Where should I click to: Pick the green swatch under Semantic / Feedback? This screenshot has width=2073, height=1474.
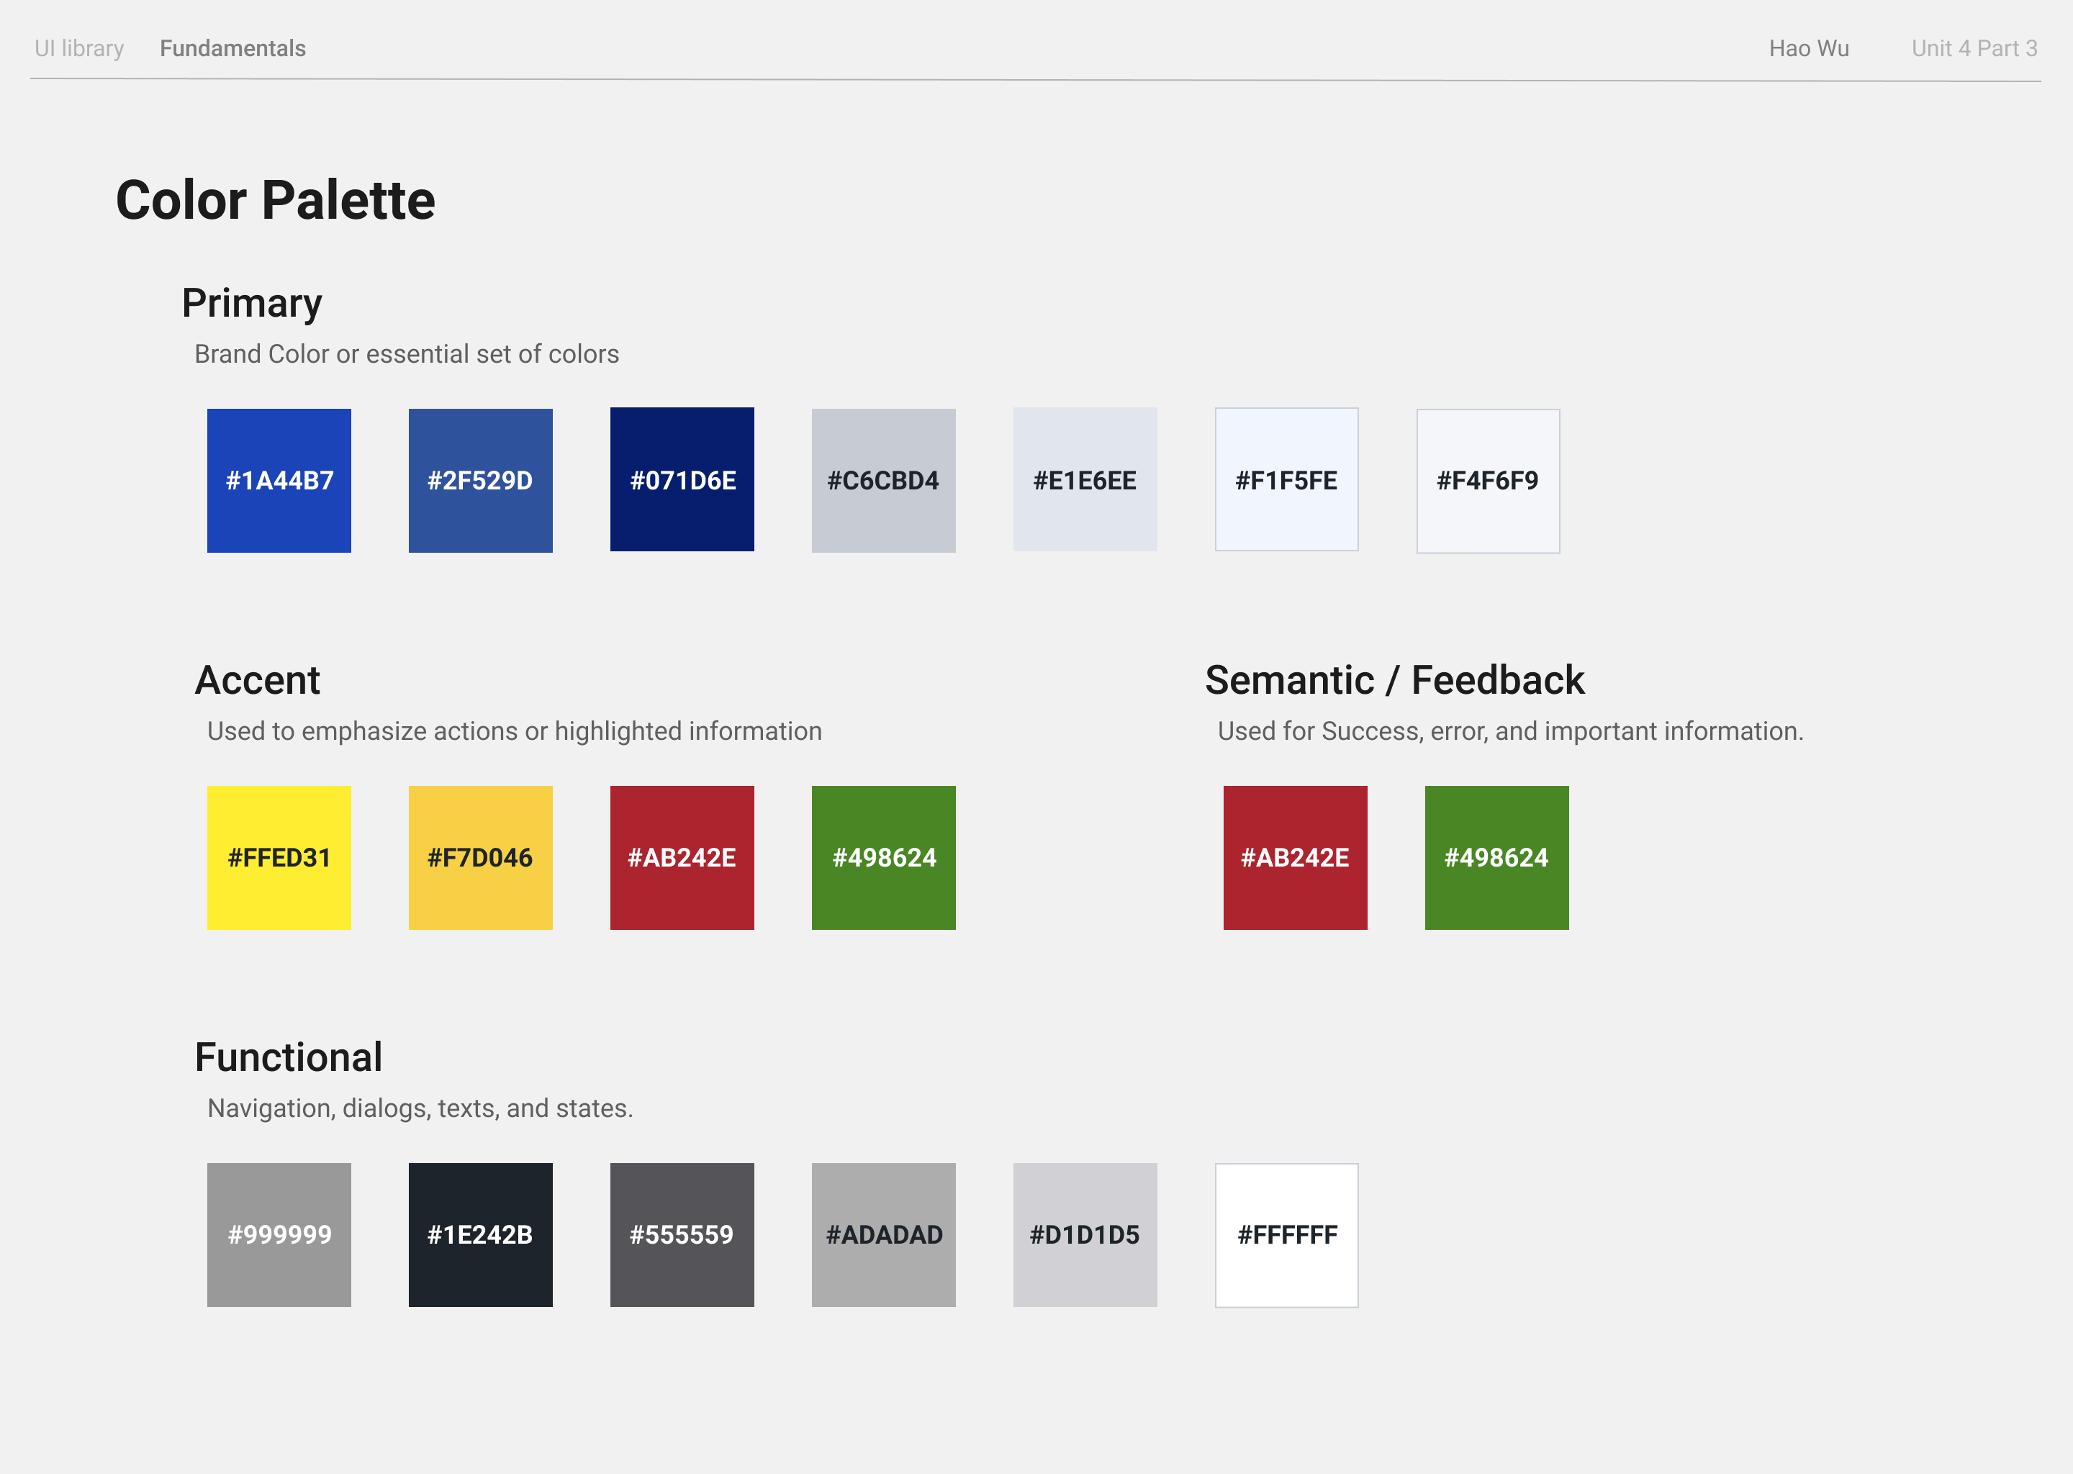(x=1496, y=858)
